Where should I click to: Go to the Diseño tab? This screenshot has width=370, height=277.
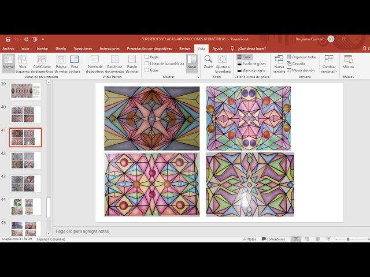[x=61, y=48]
